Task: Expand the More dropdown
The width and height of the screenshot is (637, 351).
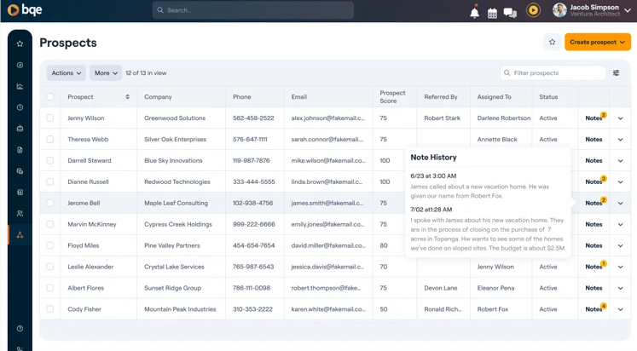Action: point(106,73)
